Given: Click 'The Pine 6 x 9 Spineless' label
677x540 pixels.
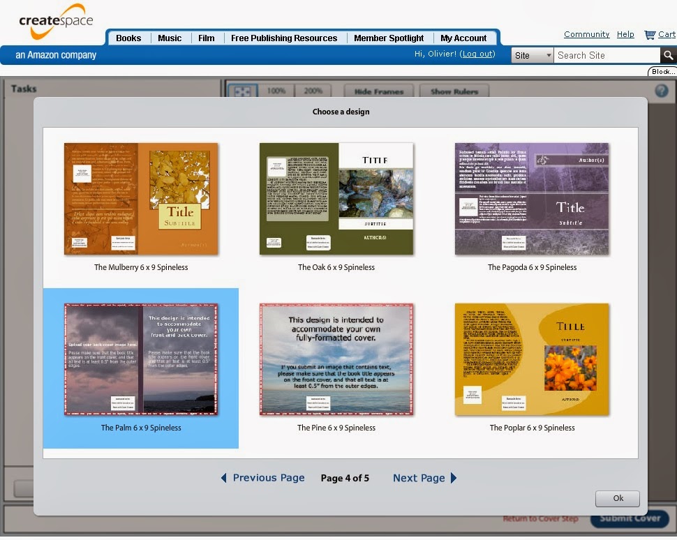Looking at the screenshot, I should [336, 428].
